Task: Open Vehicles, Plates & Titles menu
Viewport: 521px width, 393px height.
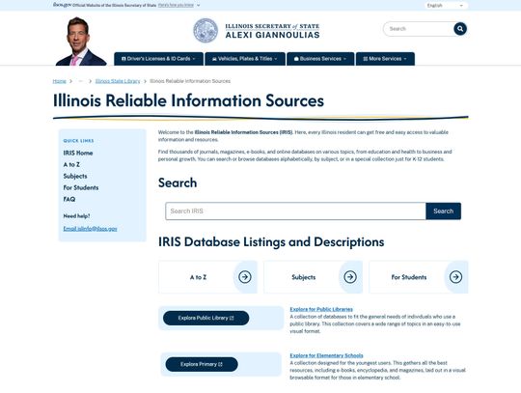Action: (245, 59)
